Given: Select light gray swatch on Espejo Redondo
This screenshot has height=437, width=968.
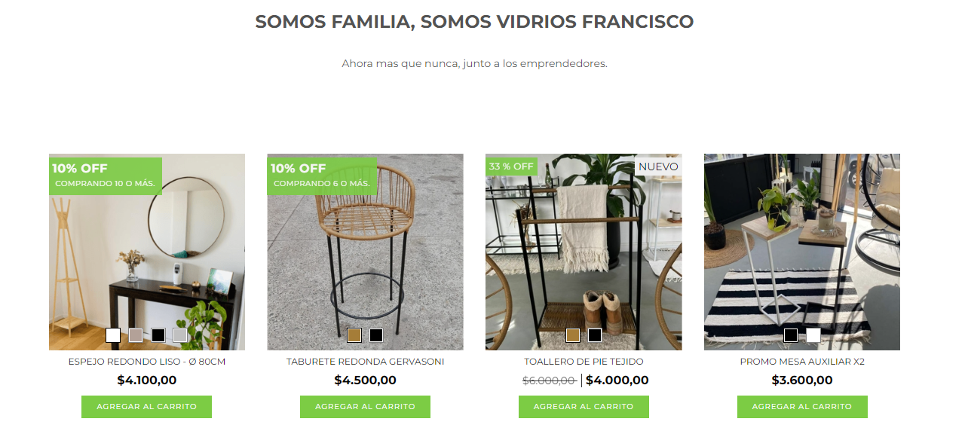Looking at the screenshot, I should pyautogui.click(x=180, y=335).
